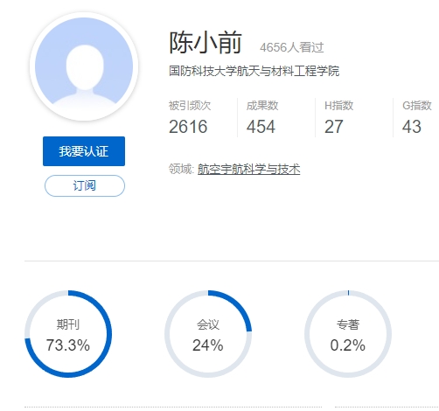
Task: Click the publications count 454
Action: pos(261,127)
